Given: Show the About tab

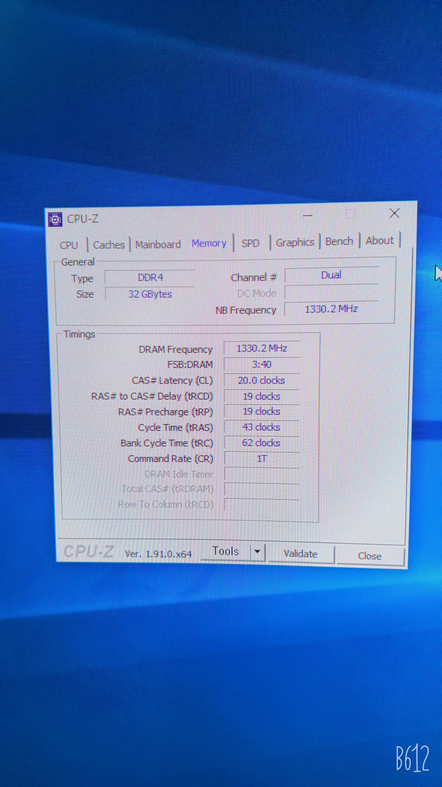Looking at the screenshot, I should click(x=379, y=240).
